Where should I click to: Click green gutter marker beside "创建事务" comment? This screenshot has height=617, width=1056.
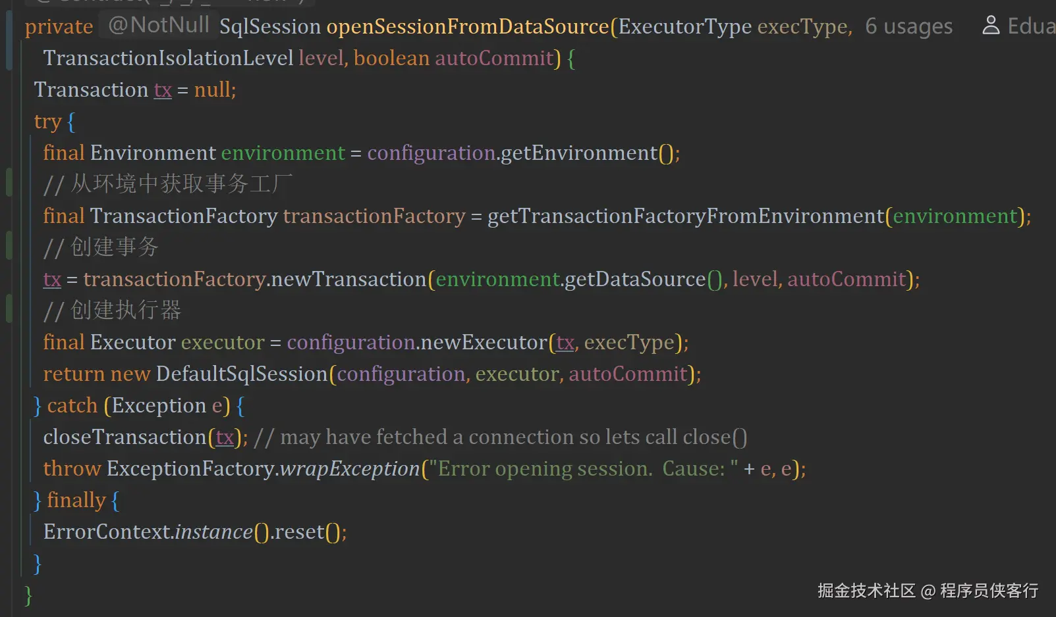pyautogui.click(x=9, y=245)
